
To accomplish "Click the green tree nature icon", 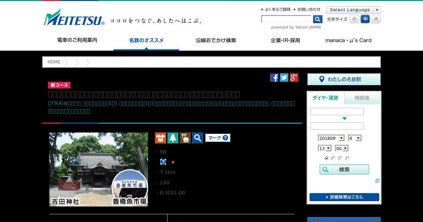I will (x=173, y=138).
